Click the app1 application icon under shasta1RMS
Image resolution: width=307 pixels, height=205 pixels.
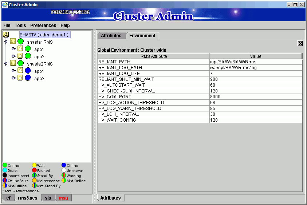tap(20, 49)
